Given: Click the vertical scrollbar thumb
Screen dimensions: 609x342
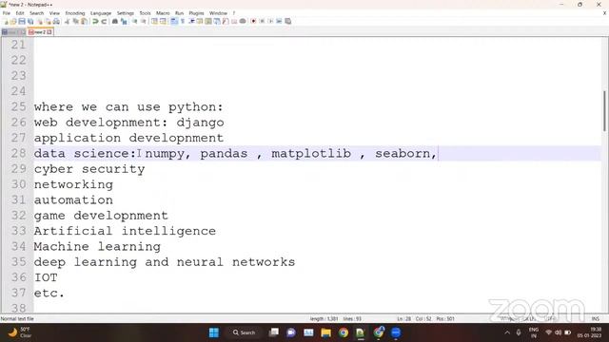Looking at the screenshot, I should click(604, 111).
